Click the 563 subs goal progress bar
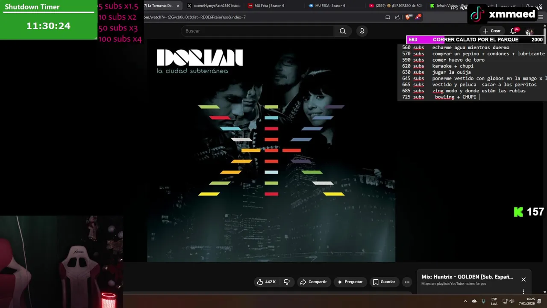Viewport: 547px width, 308px height. pos(475,39)
